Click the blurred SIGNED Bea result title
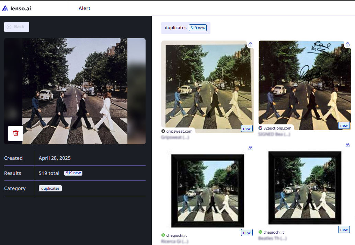Image resolution: width=355 pixels, height=245 pixels. [274, 134]
